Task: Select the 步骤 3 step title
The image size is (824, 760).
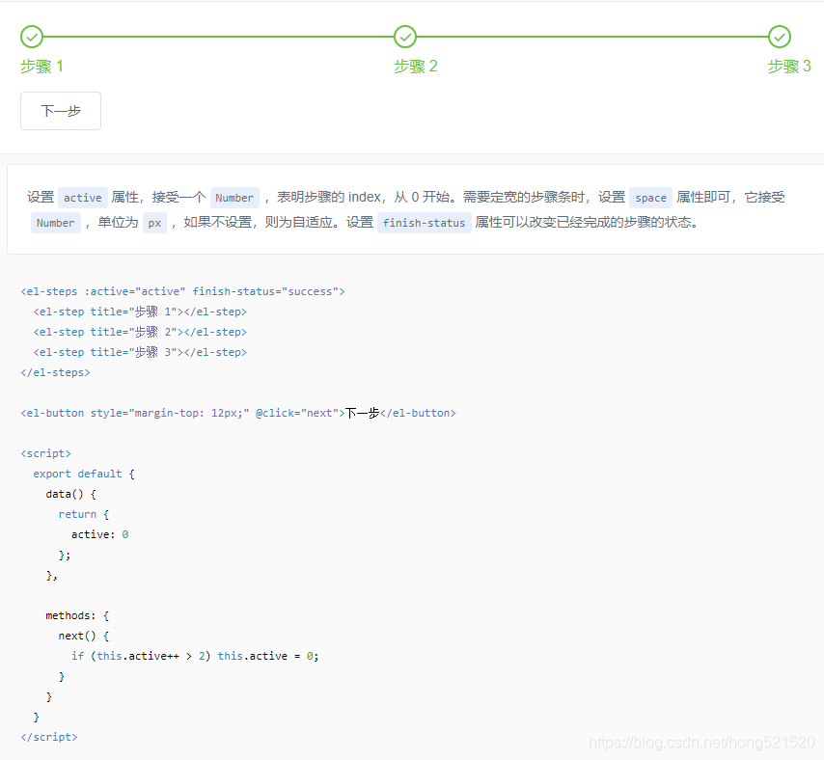Action: tap(789, 67)
